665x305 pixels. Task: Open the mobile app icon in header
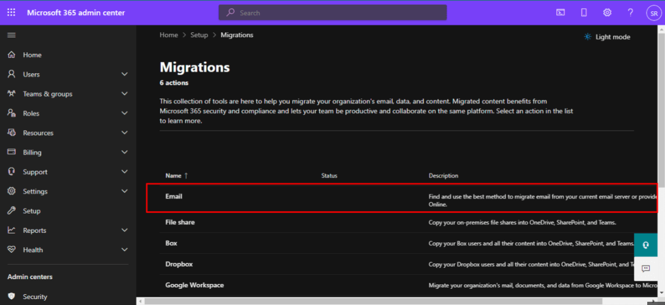(584, 12)
